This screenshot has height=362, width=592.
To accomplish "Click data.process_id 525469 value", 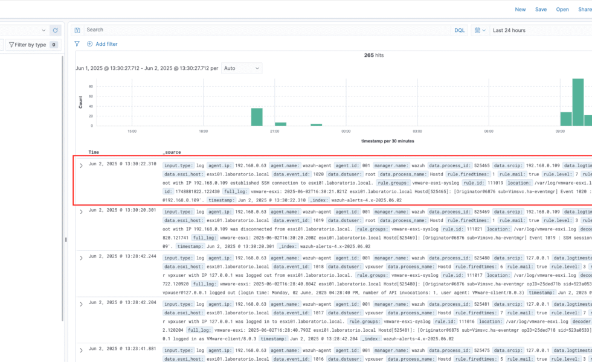I will [482, 212].
